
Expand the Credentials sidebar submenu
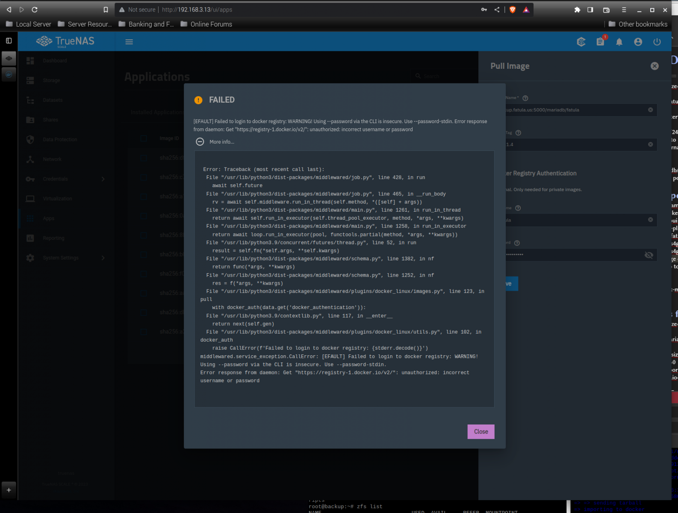point(103,179)
